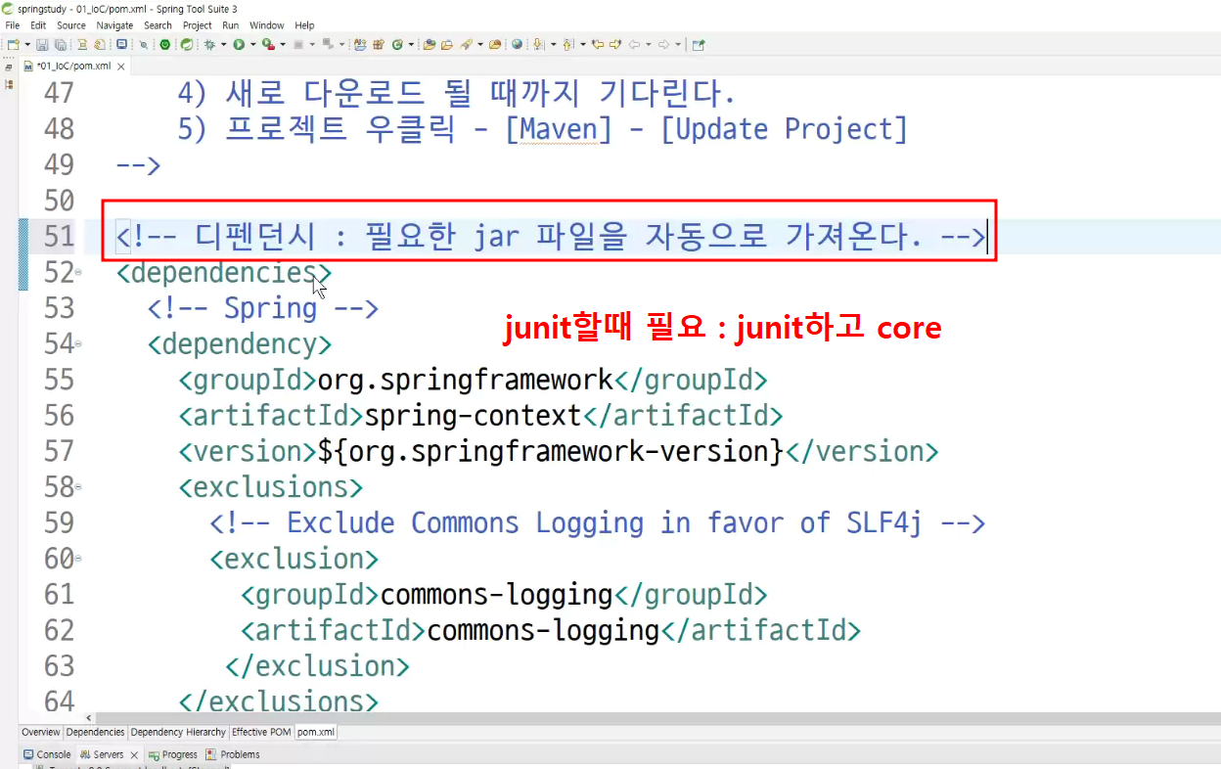Click the Open Web Browser globe icon
The height and width of the screenshot is (769, 1221).
tap(517, 44)
